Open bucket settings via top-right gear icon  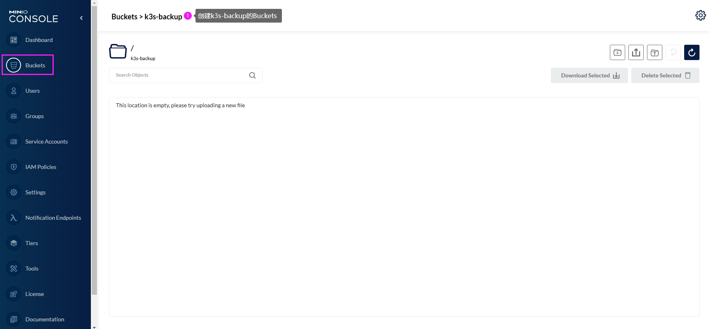[x=701, y=15]
